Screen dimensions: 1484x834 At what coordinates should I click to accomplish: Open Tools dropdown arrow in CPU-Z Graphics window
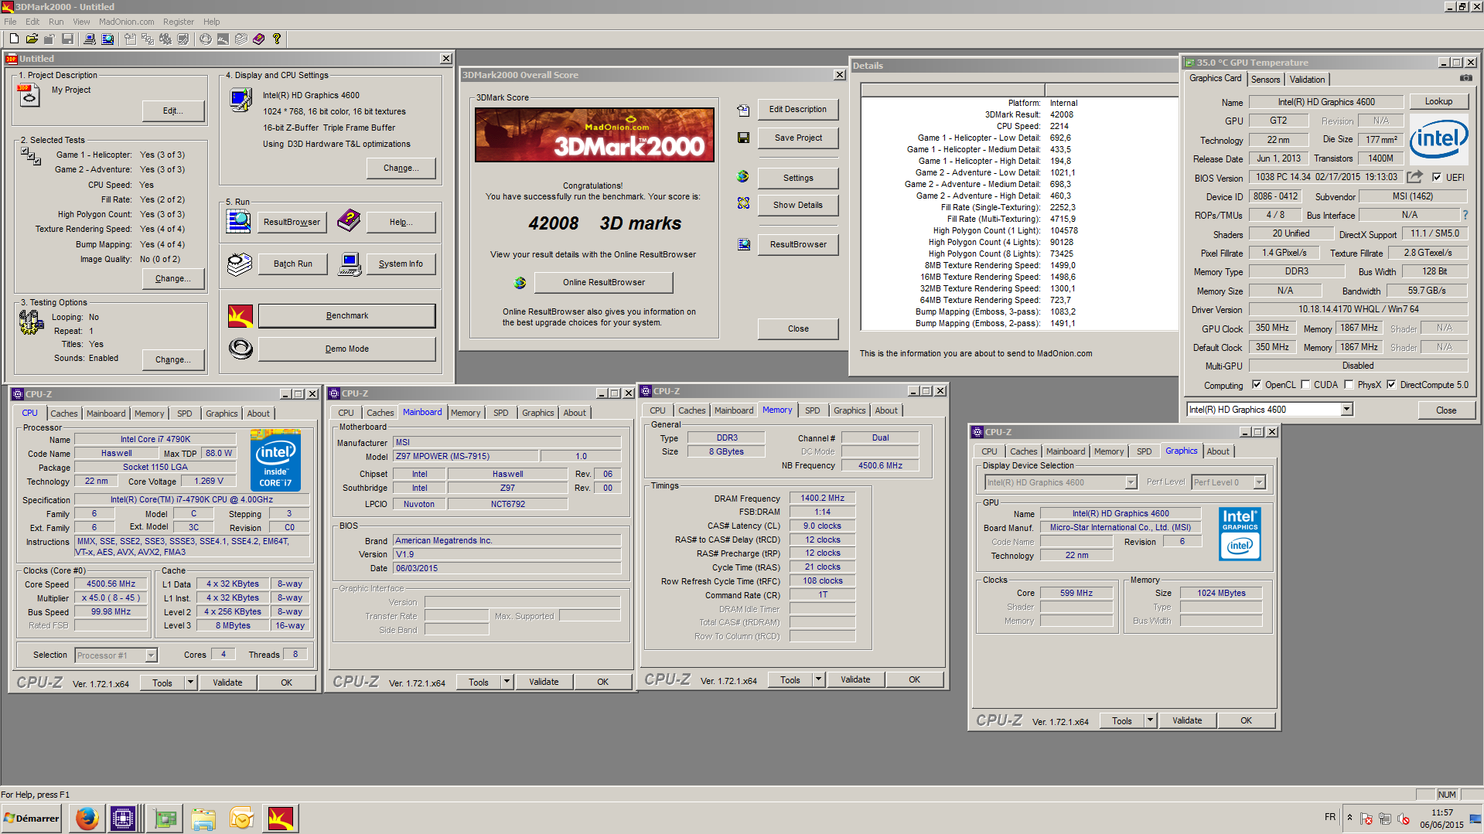(x=1151, y=720)
